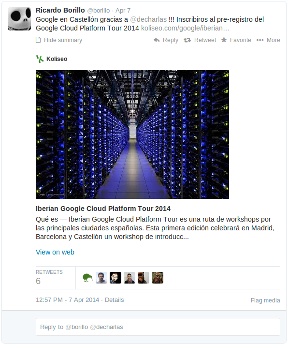Viewport: 288px width, 345px height.
Task: Click Flag media link
Action: (x=265, y=300)
